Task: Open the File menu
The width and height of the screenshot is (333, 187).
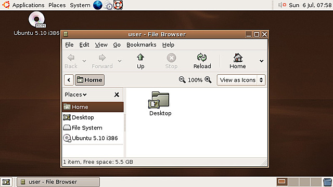Action: pos(69,45)
